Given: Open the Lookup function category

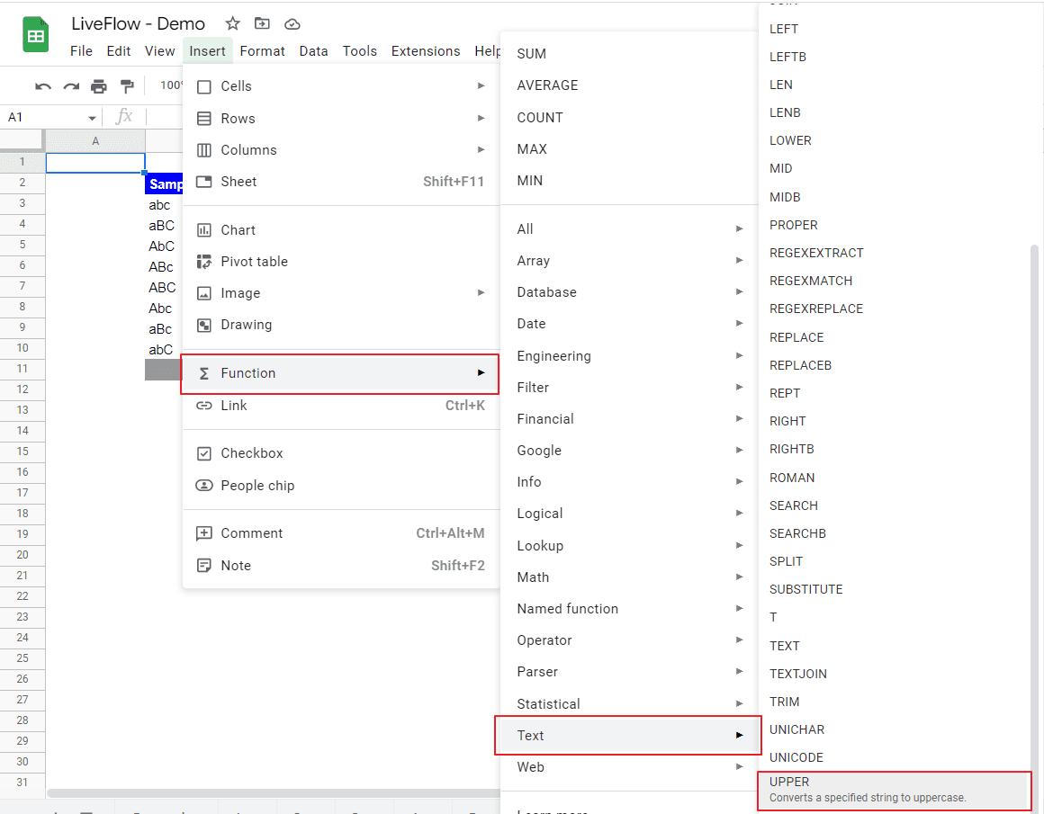Looking at the screenshot, I should (x=630, y=546).
